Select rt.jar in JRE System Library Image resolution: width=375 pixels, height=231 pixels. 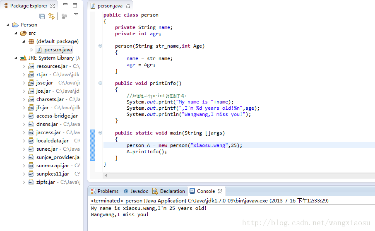pos(42,75)
